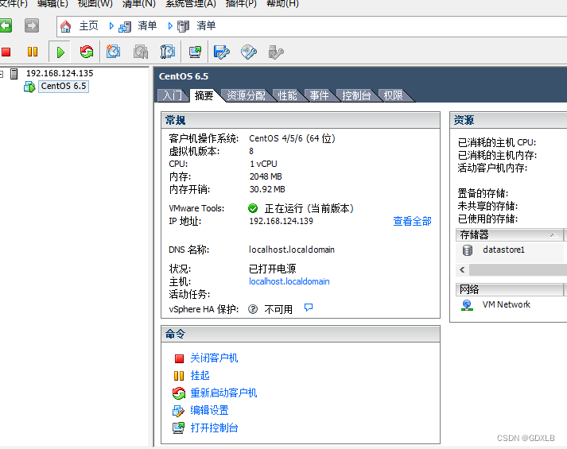Click the open console command icon
Screen dimensions: 567x449
[x=178, y=428]
